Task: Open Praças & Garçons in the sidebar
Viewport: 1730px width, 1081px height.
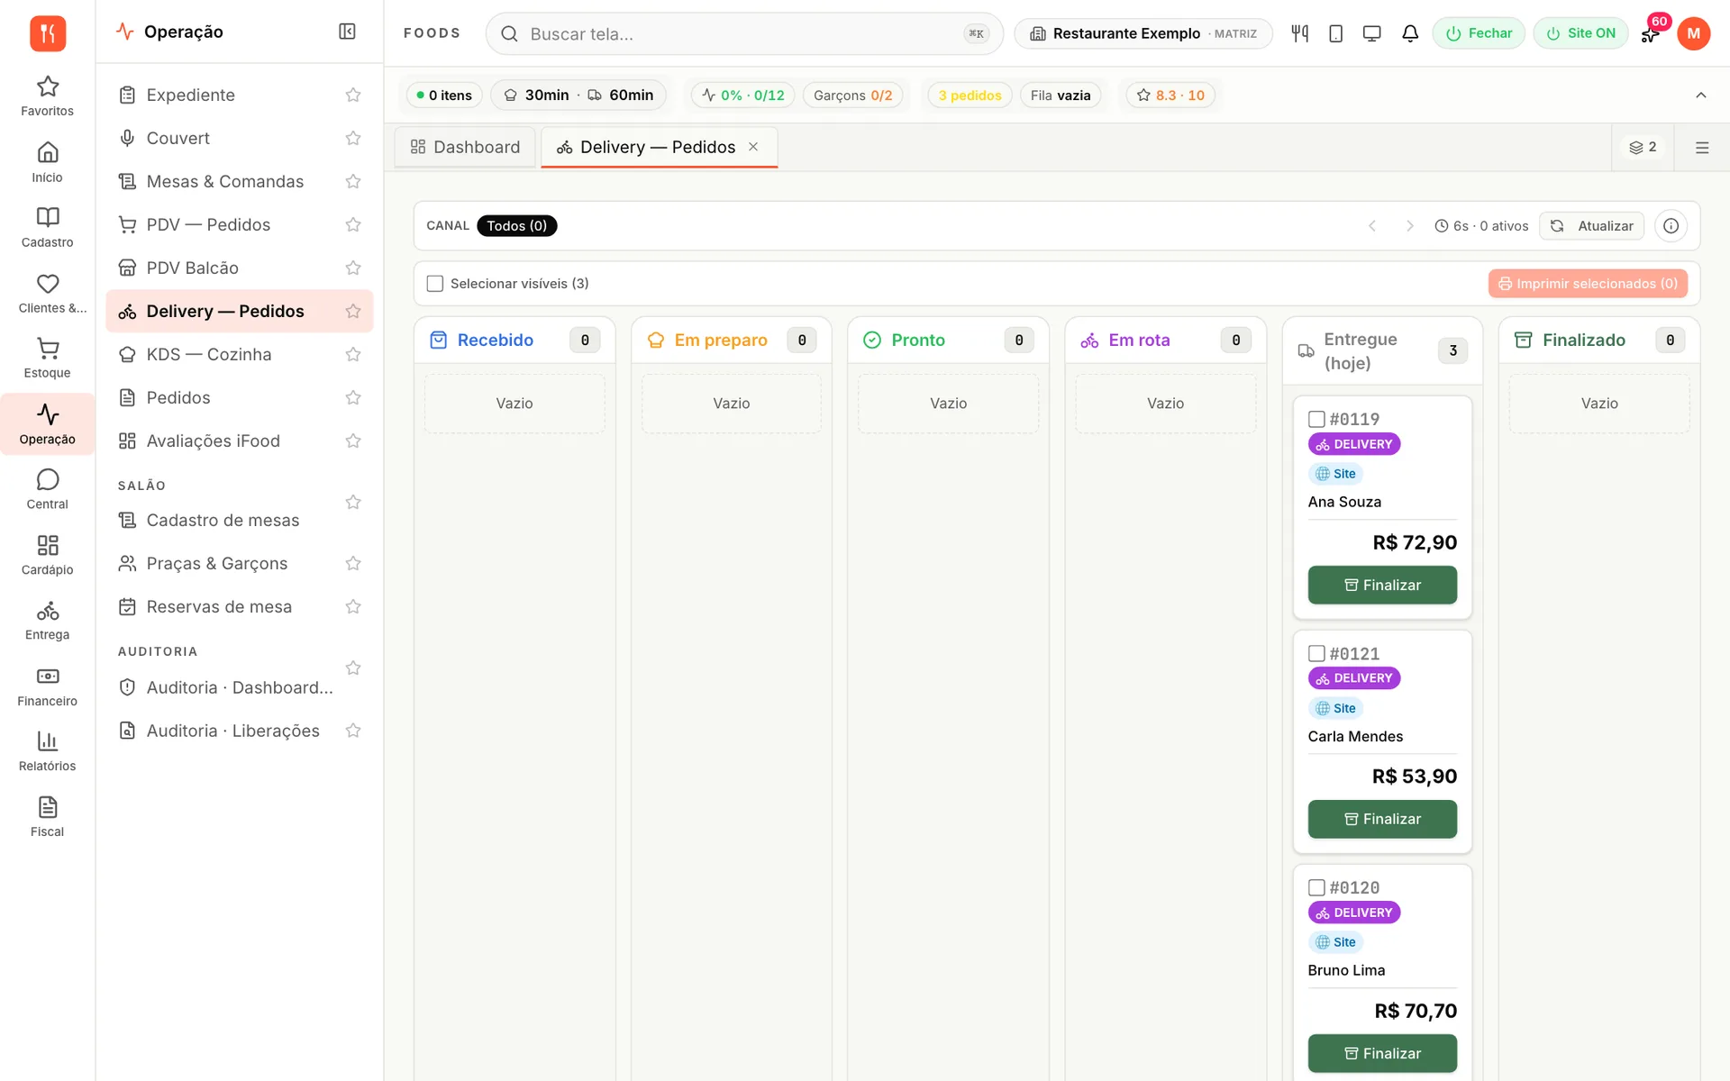Action: pos(239,563)
